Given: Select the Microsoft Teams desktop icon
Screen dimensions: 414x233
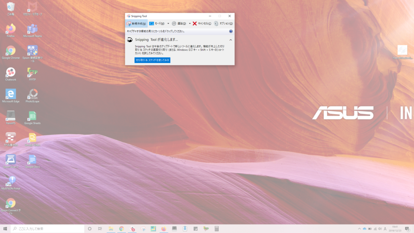Looking at the screenshot, I should [32, 29].
